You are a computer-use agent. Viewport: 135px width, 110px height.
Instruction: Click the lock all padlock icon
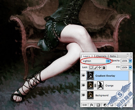coord(104,67)
